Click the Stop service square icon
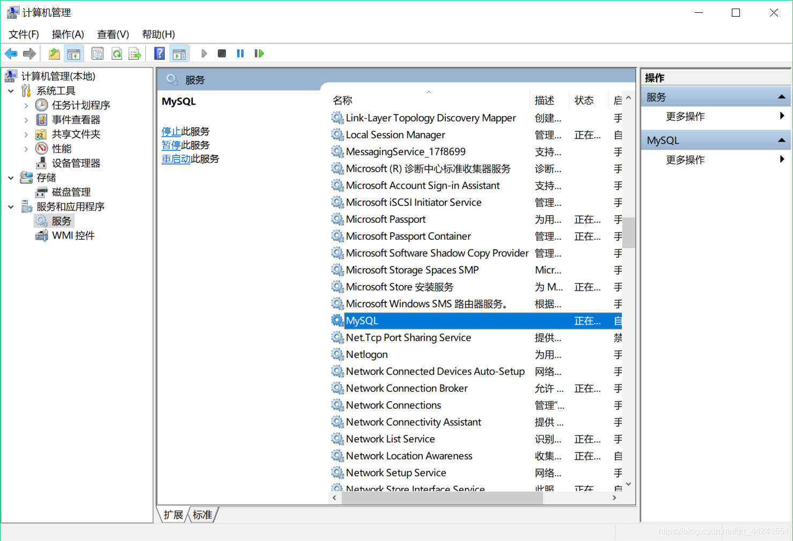 pos(222,54)
